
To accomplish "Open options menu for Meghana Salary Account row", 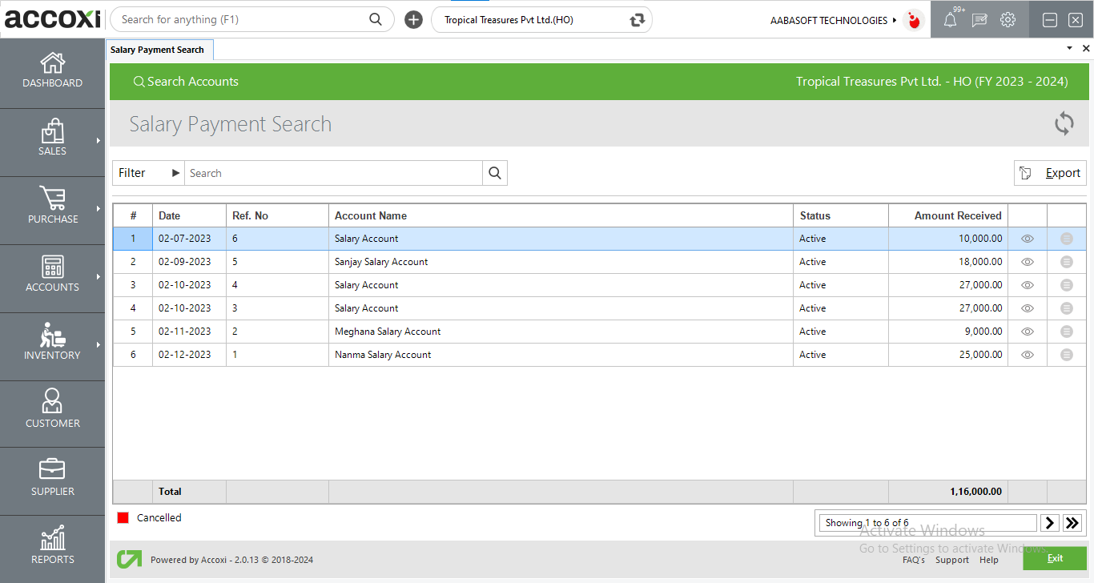I will (1066, 331).
